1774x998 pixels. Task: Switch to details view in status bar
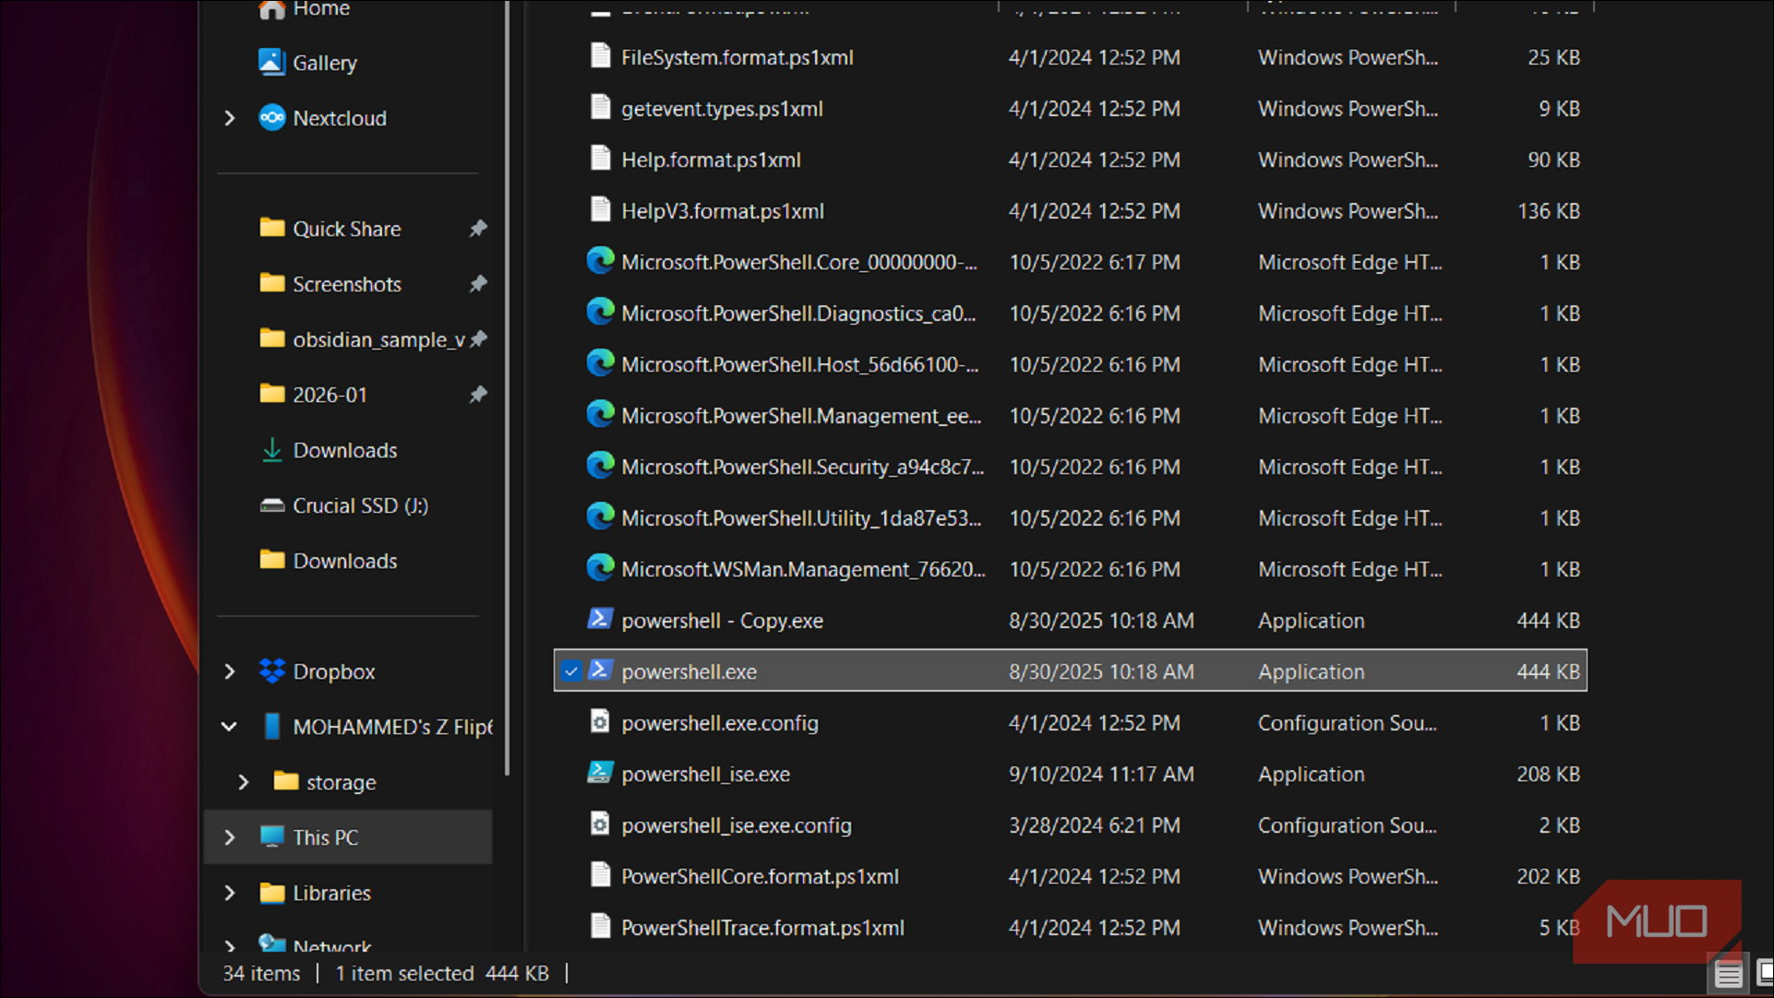point(1728,974)
